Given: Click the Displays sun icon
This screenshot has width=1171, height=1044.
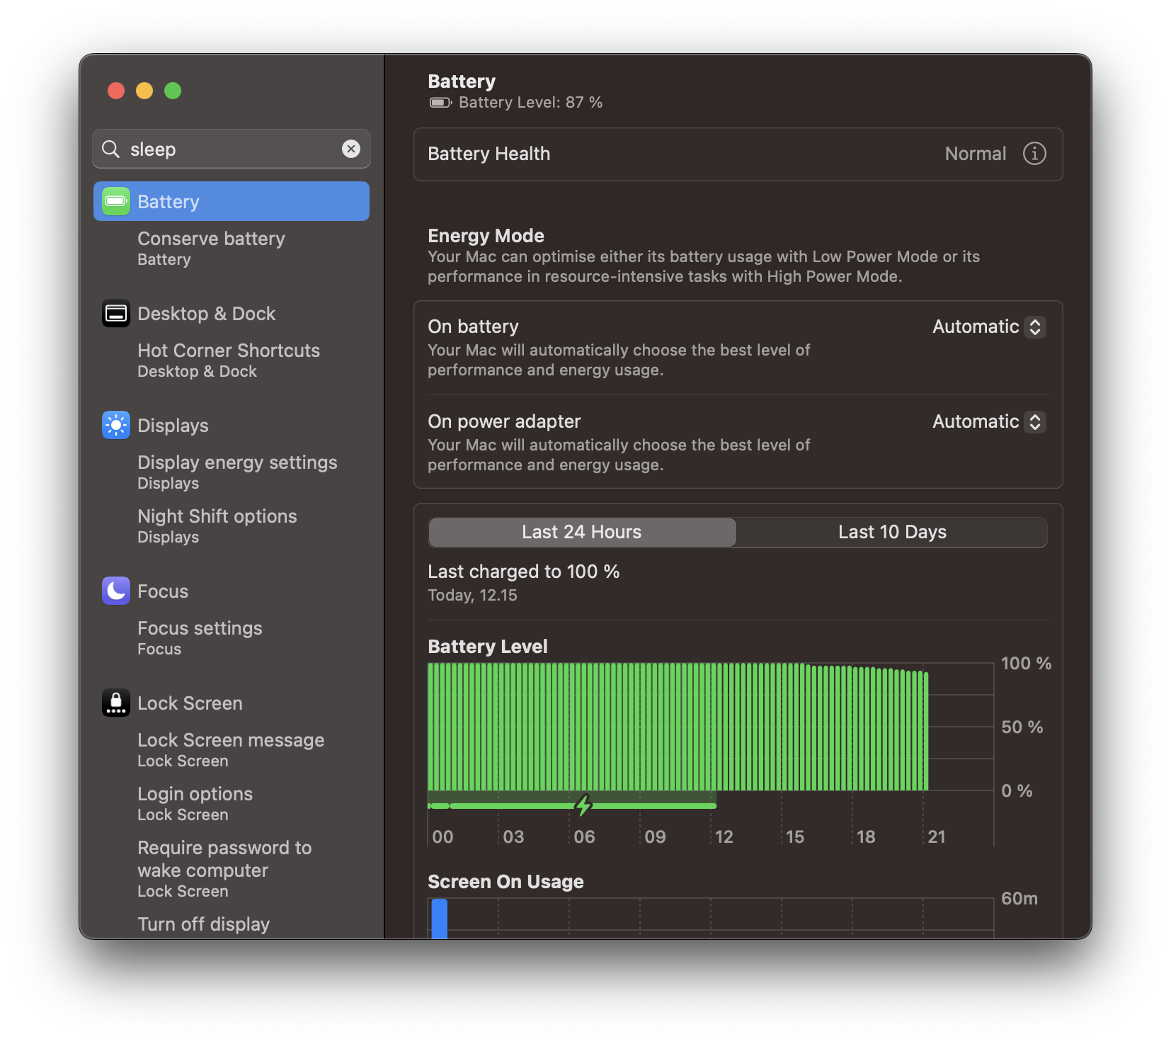Looking at the screenshot, I should pos(116,425).
